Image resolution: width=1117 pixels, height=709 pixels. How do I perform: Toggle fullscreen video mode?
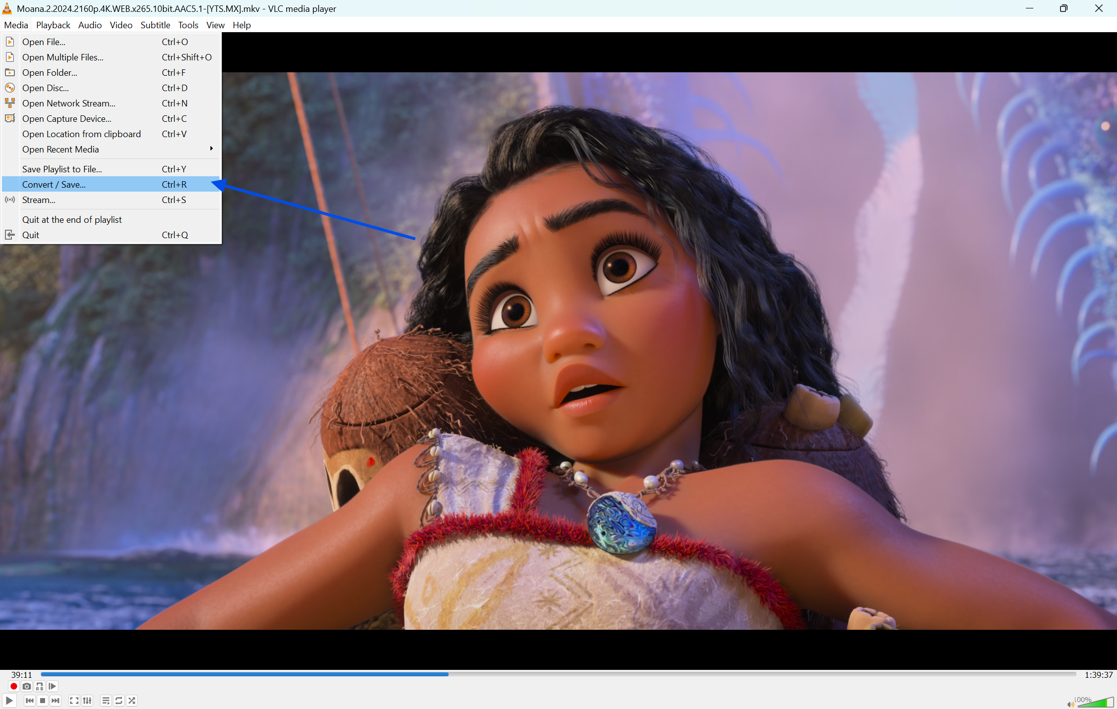74,701
